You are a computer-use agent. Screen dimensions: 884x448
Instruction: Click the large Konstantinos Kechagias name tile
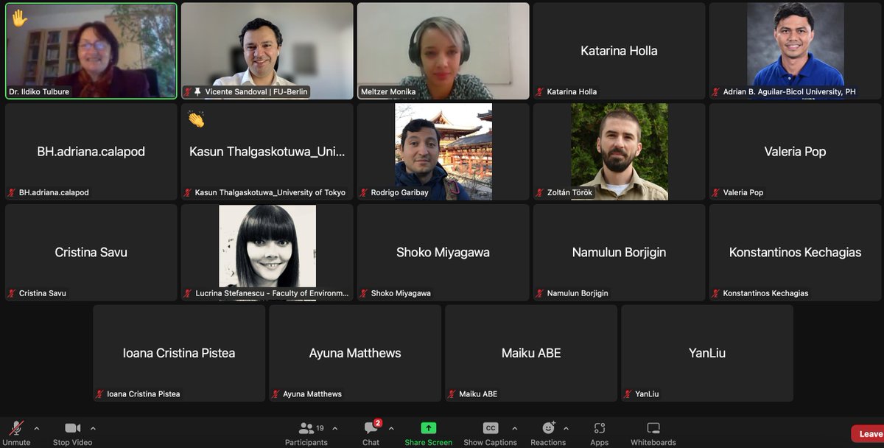(796, 253)
